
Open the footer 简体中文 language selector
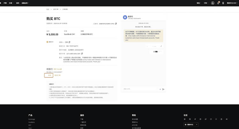[x=191, y=125]
